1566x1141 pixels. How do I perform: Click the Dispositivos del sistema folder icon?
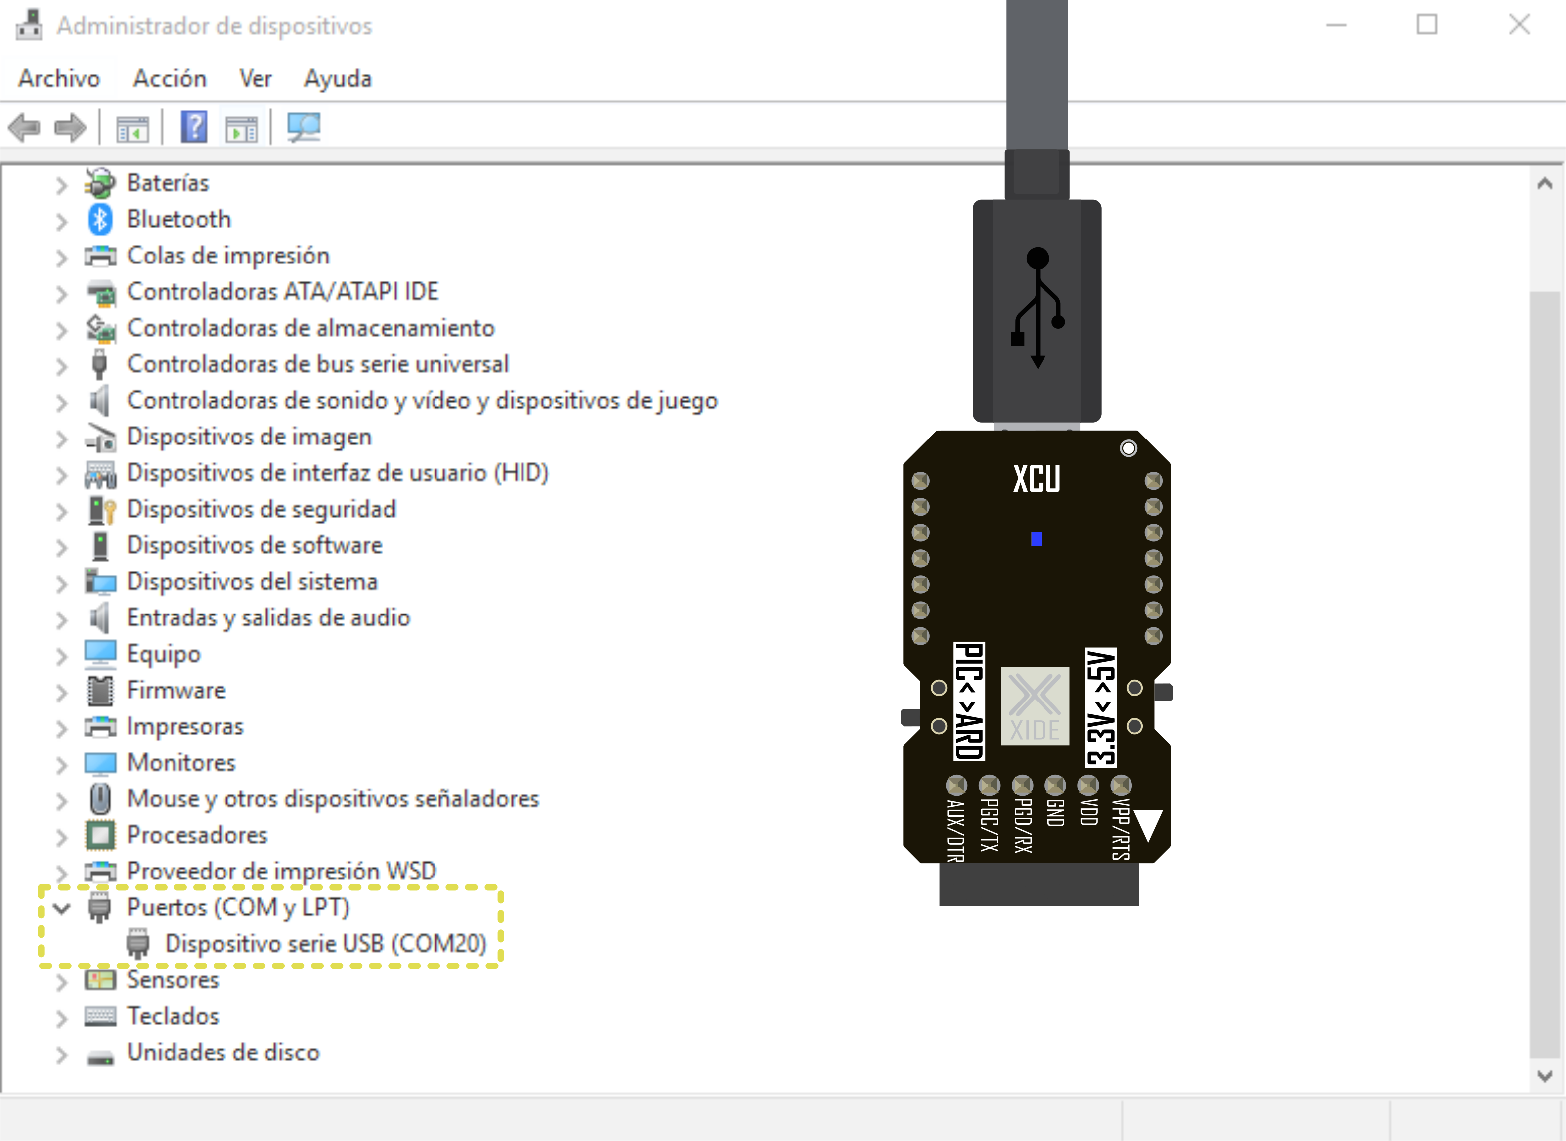click(100, 582)
